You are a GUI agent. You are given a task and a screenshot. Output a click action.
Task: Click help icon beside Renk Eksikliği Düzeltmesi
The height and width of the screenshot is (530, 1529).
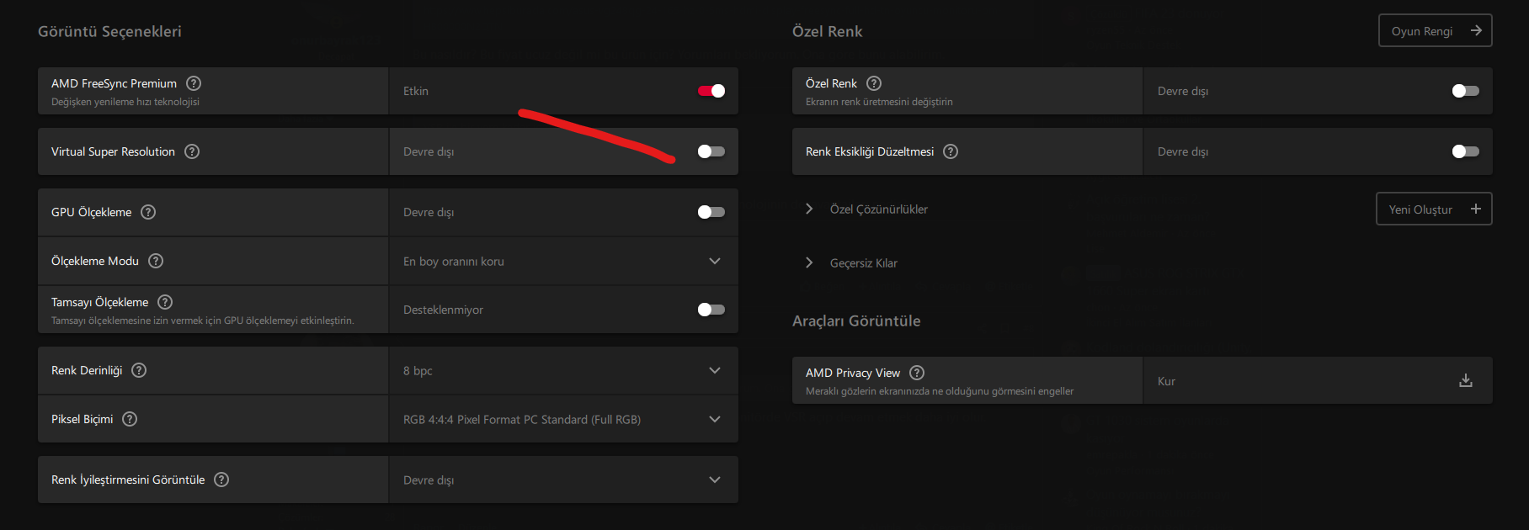(x=951, y=151)
